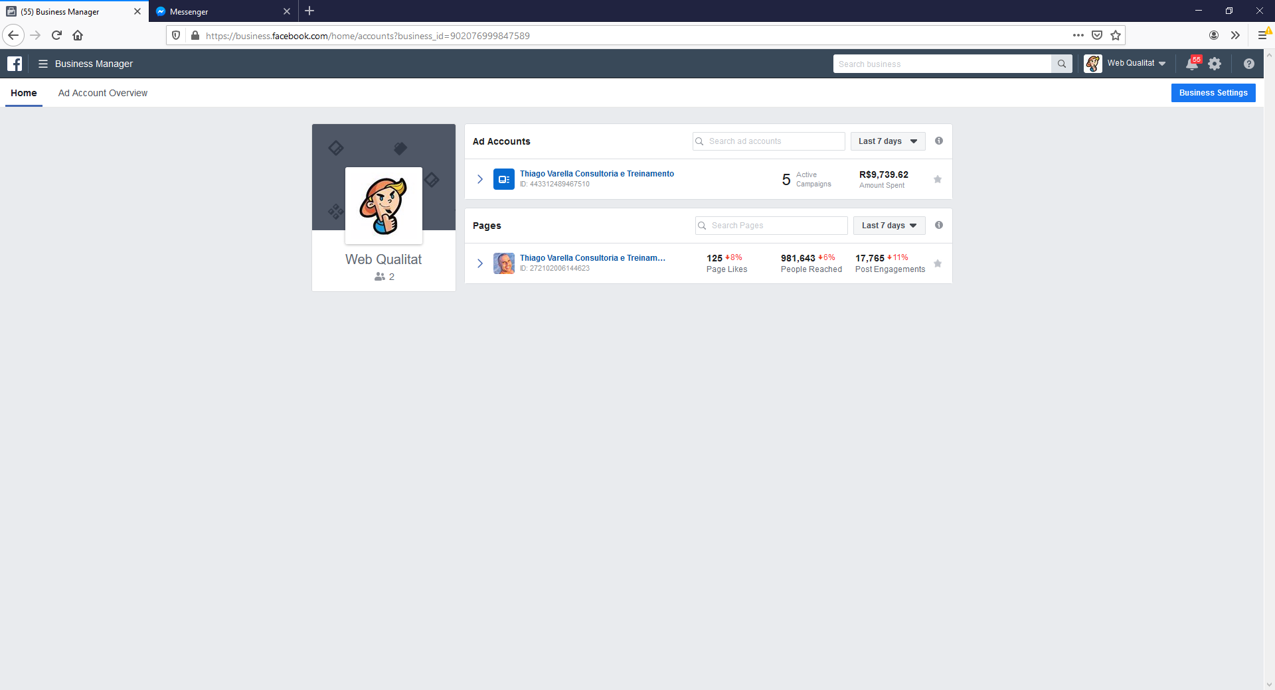This screenshot has width=1275, height=690.
Task: Click the site security padlock icon
Action: (195, 35)
